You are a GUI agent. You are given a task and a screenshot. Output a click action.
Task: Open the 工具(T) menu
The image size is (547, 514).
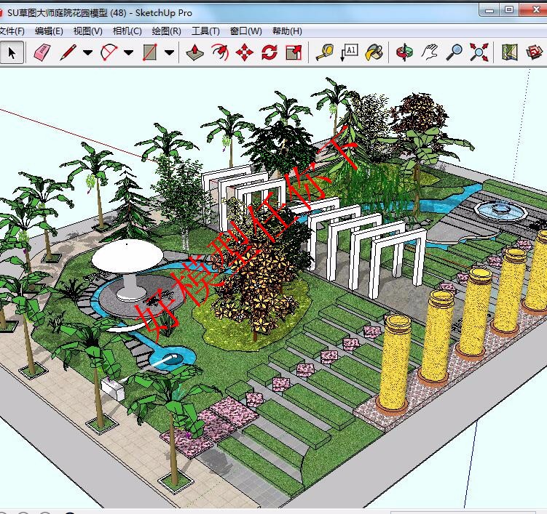[x=205, y=31]
